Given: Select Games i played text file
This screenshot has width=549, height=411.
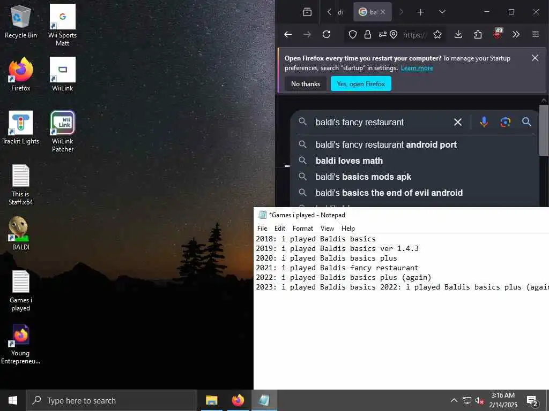Looking at the screenshot, I should [21, 291].
